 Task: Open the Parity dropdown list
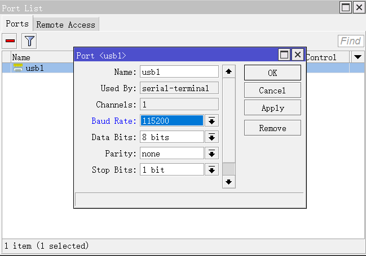coord(212,154)
